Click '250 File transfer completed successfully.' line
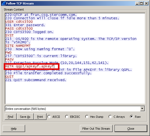 (x=48, y=73)
